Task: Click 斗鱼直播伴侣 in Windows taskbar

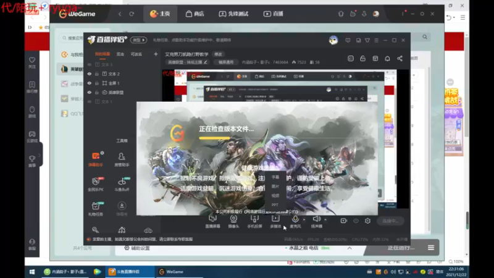Action: (128, 272)
